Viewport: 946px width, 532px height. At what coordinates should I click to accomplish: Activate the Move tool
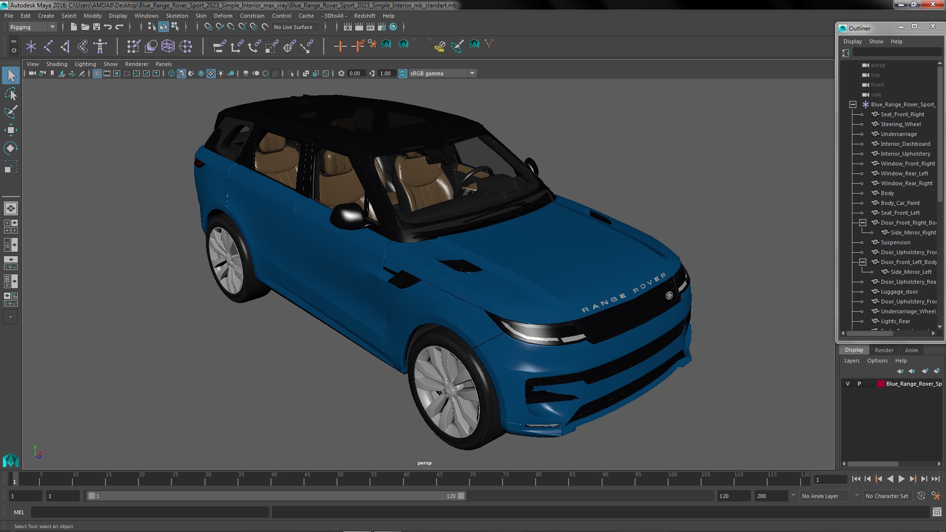point(11,130)
